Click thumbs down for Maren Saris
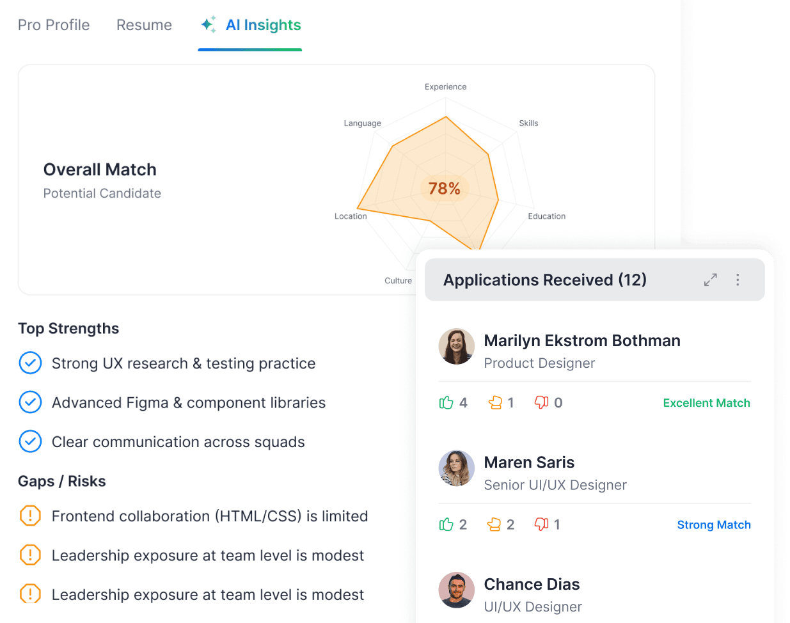This screenshot has width=790, height=623. click(542, 524)
